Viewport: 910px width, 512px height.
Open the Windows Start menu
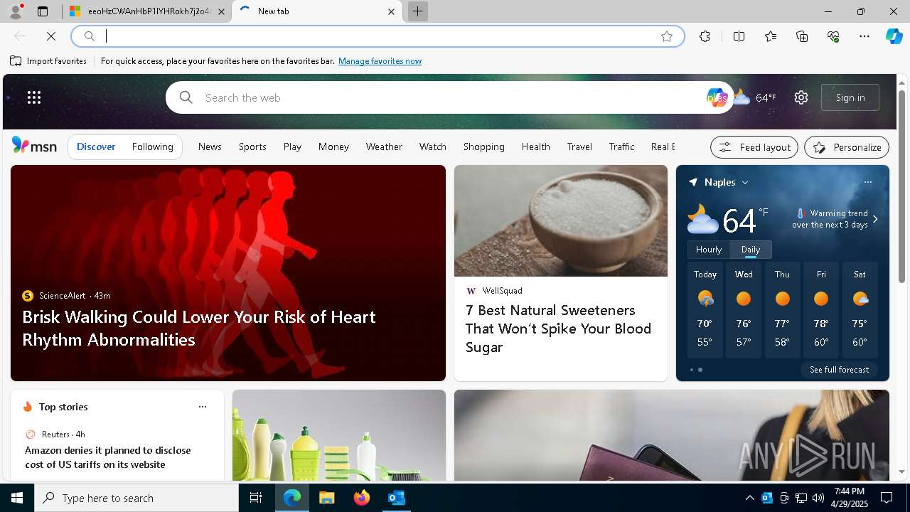17,498
